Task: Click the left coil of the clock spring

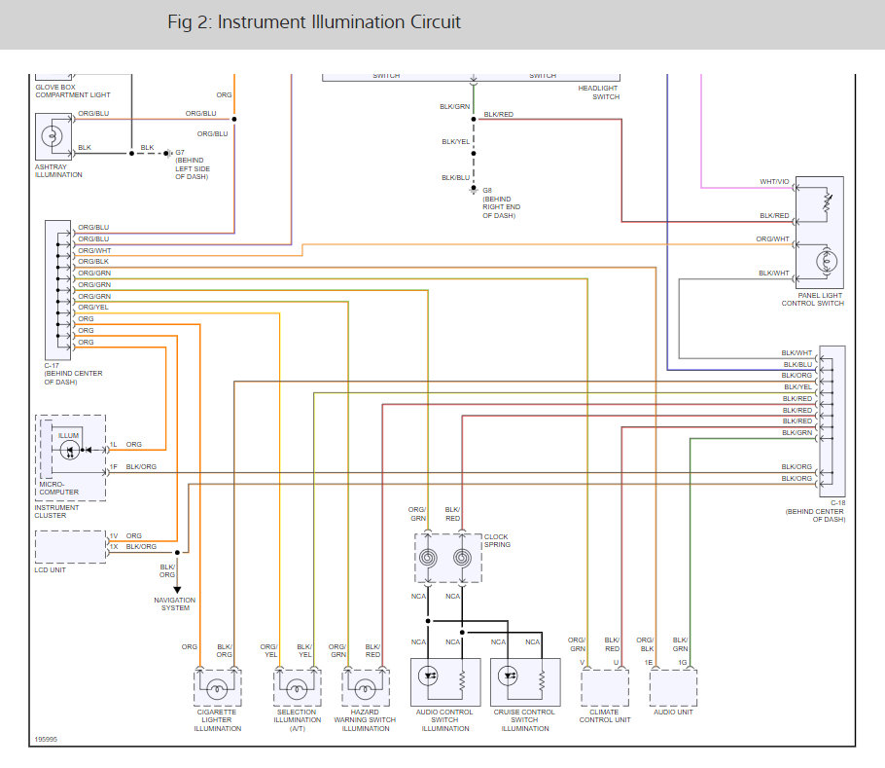Action: (x=428, y=559)
